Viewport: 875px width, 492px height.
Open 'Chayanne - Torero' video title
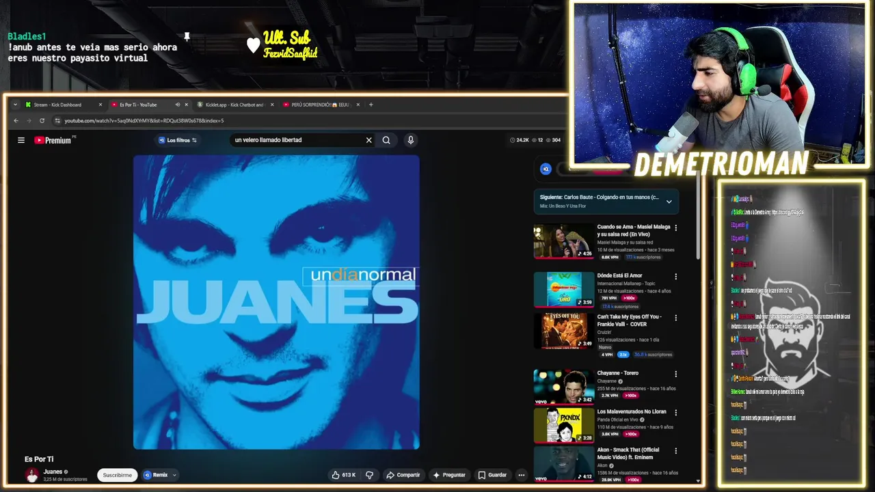618,373
